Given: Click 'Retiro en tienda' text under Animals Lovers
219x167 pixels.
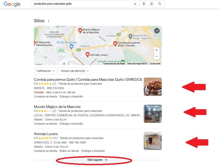Looking at the screenshot, I should [69, 151].
